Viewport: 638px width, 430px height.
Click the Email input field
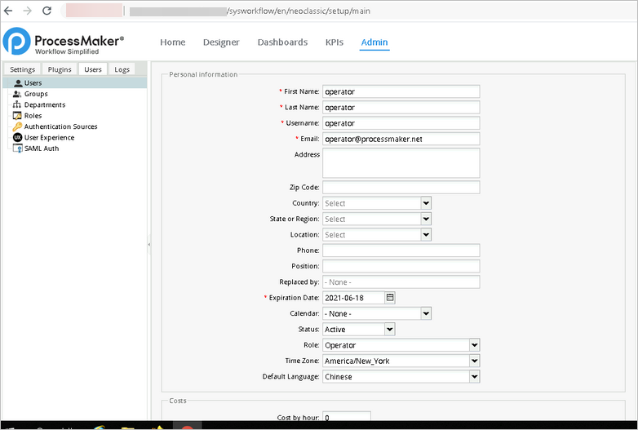click(x=401, y=139)
